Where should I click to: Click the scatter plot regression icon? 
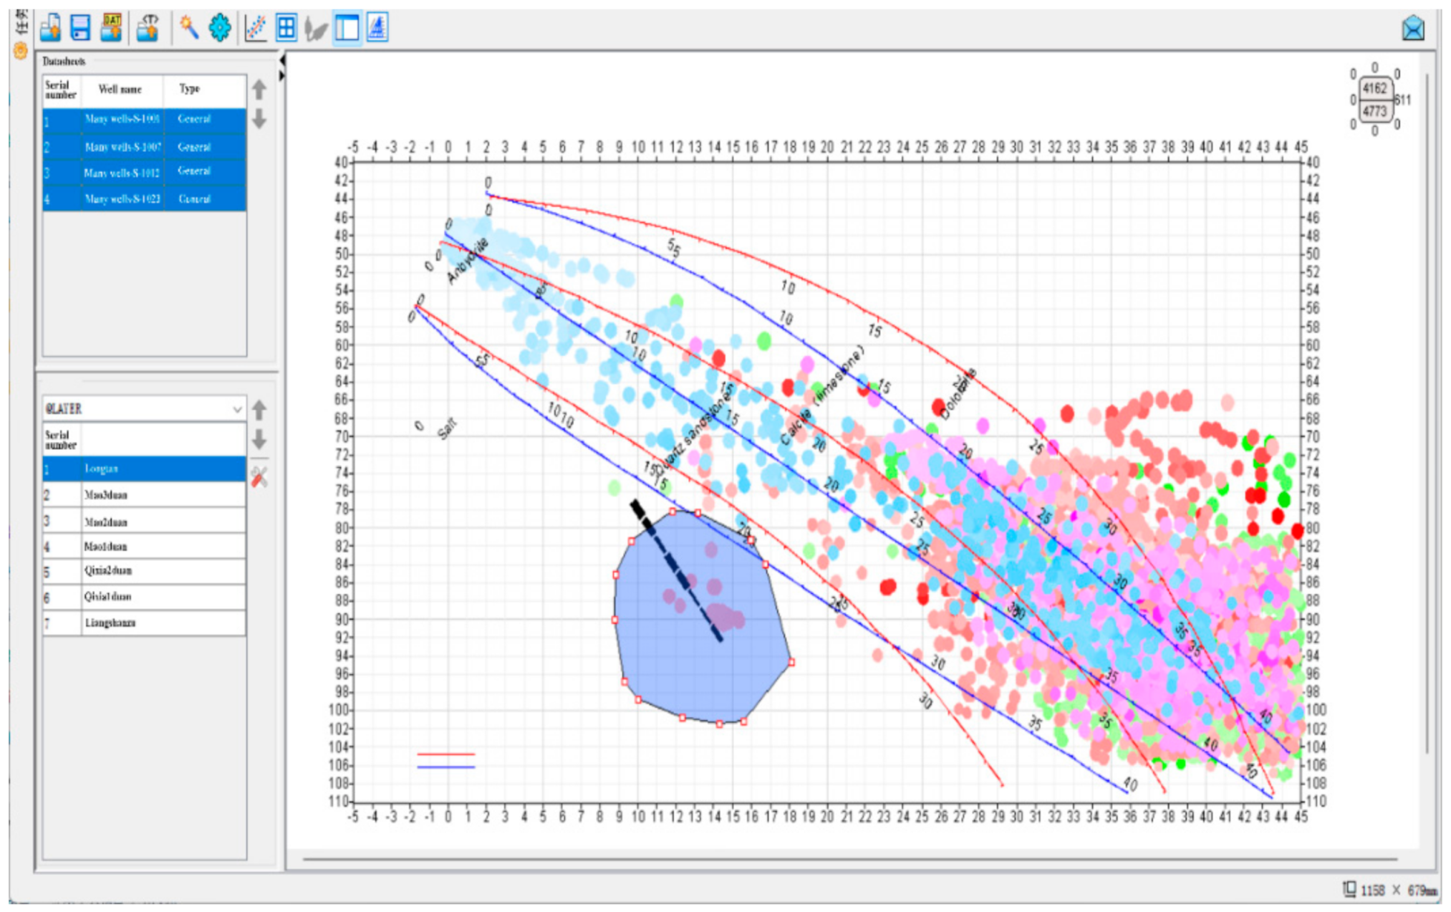(256, 28)
